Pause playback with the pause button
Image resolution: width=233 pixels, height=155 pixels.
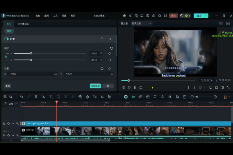click(x=135, y=88)
